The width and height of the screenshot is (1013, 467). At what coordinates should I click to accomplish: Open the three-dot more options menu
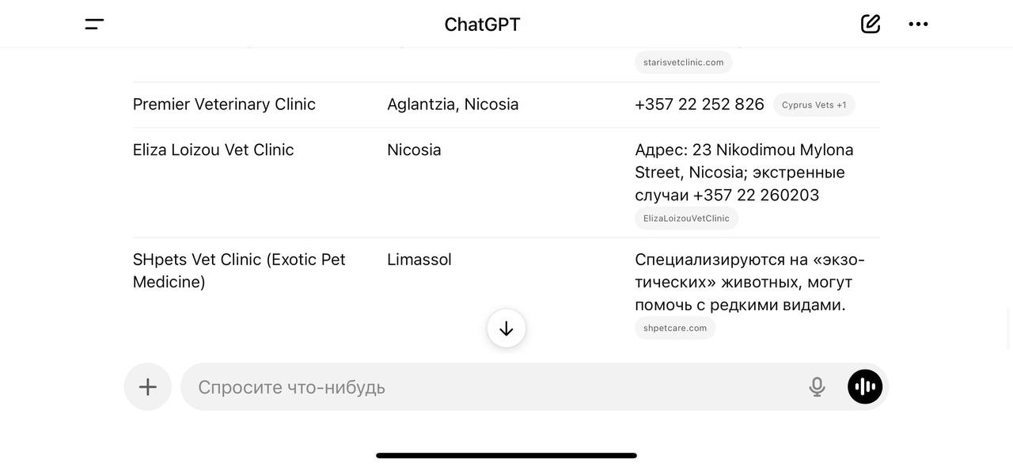(918, 24)
